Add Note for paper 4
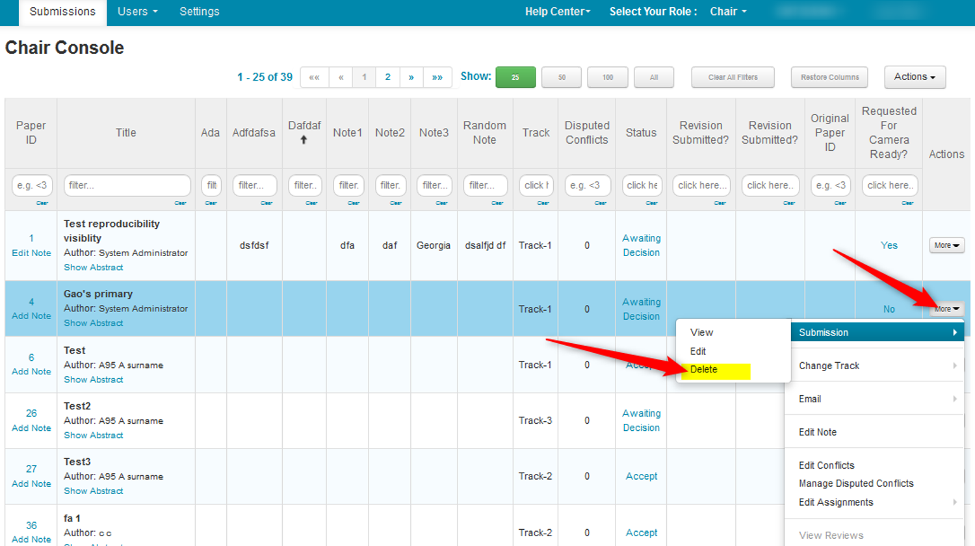 click(31, 316)
